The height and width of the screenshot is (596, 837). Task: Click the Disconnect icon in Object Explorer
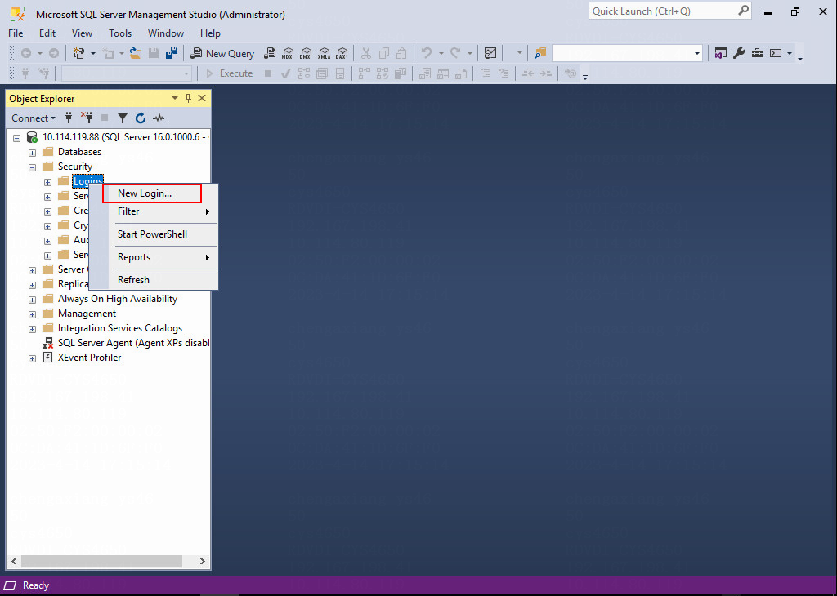point(87,118)
